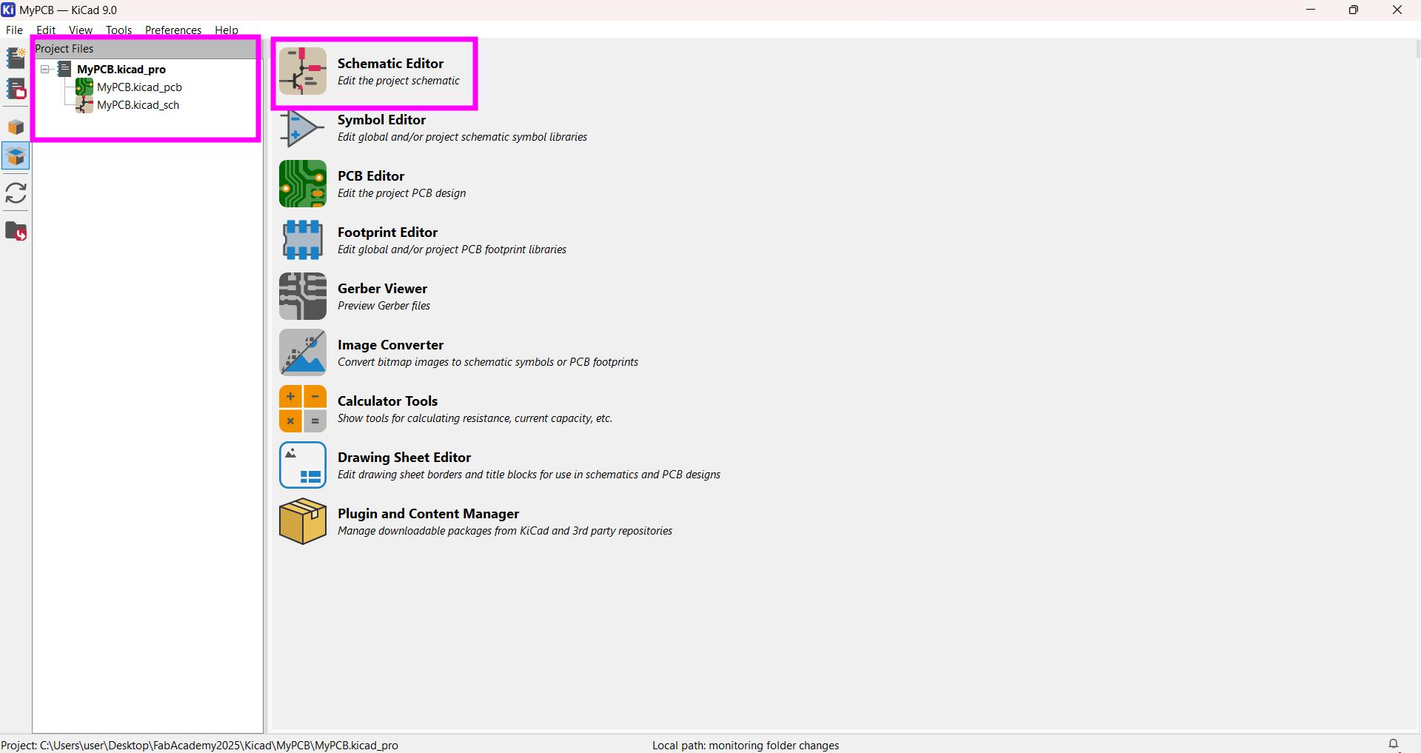This screenshot has height=753, width=1421.
Task: Open the Edit menu
Action: 46,30
